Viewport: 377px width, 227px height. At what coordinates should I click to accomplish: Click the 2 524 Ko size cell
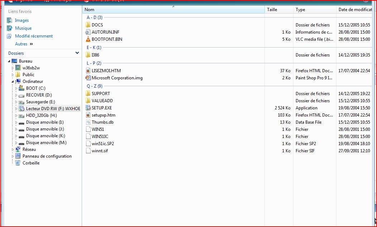click(282, 108)
